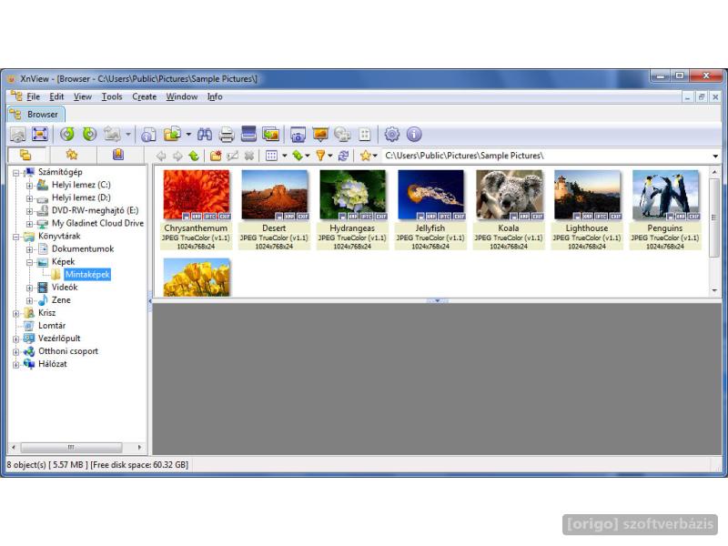The image size is (728, 546).
Task: Select Lomtár in the tree
Action: pyautogui.click(x=52, y=326)
